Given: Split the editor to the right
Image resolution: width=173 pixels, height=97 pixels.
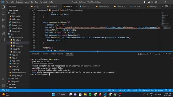Looking at the screenshot, I should (166, 6).
